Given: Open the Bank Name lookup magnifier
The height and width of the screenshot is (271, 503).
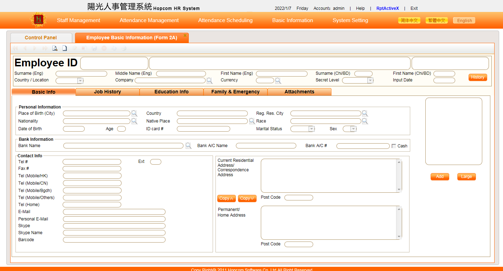Looking at the screenshot, I should tap(188, 146).
